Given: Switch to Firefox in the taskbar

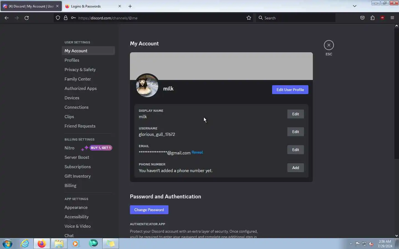Looking at the screenshot, I should click(42, 244).
